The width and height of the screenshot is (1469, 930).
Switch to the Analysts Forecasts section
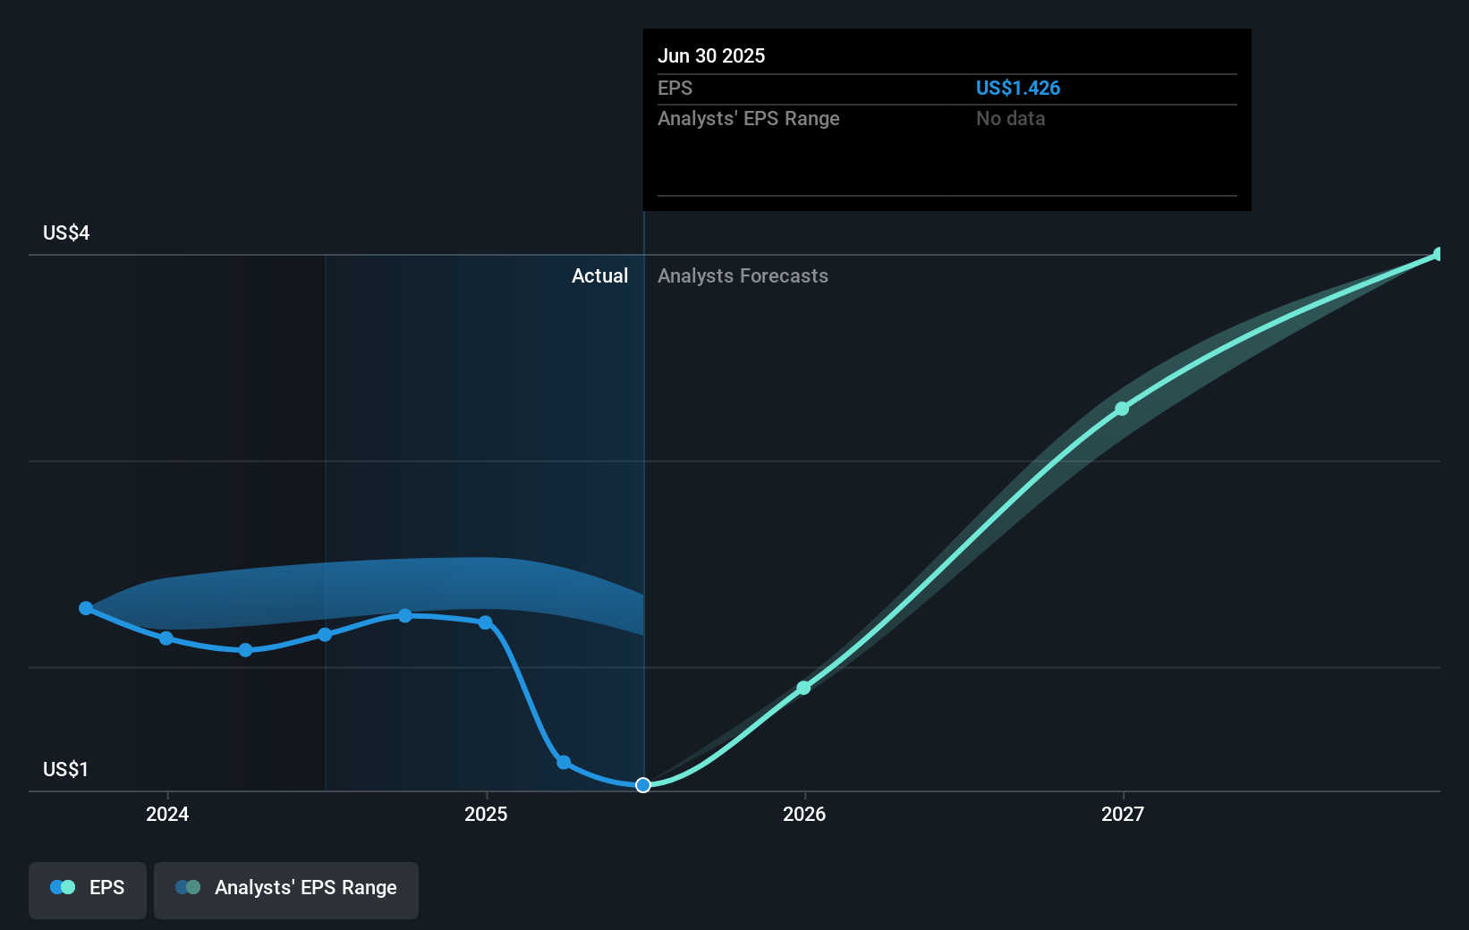point(743,276)
